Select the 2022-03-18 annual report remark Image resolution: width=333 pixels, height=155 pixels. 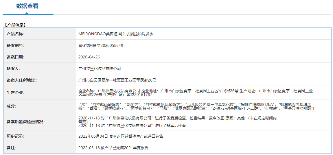pos(113,148)
